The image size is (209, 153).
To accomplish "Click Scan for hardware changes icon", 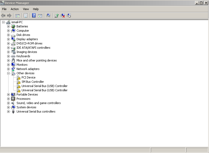I will [48, 16].
